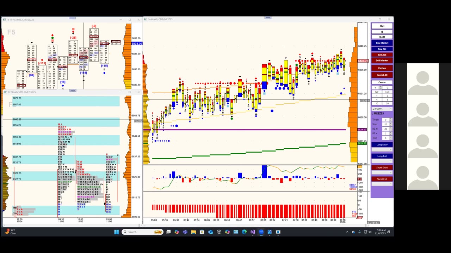Click the Short Exit button
This screenshot has width=451, height=253.
tap(382, 179)
